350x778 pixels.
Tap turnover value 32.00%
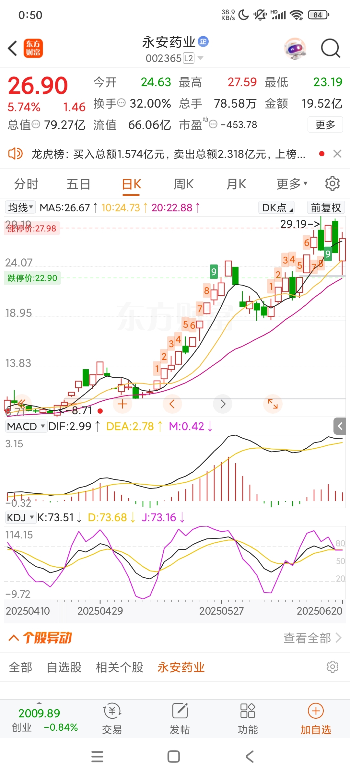[150, 103]
